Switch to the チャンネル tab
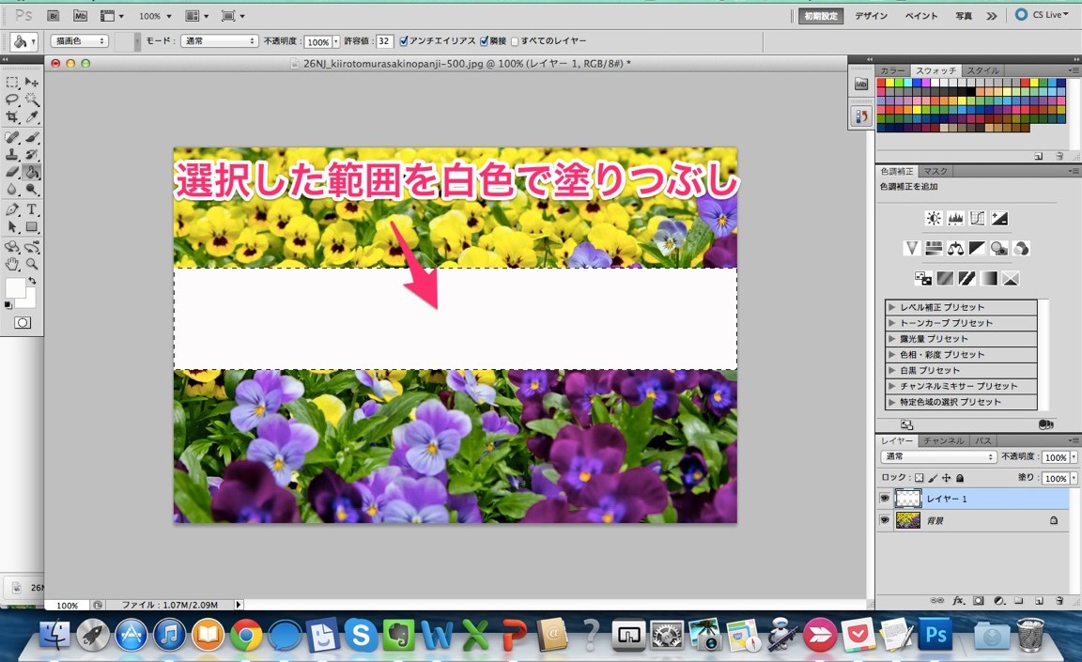Image resolution: width=1082 pixels, height=662 pixels. [943, 440]
